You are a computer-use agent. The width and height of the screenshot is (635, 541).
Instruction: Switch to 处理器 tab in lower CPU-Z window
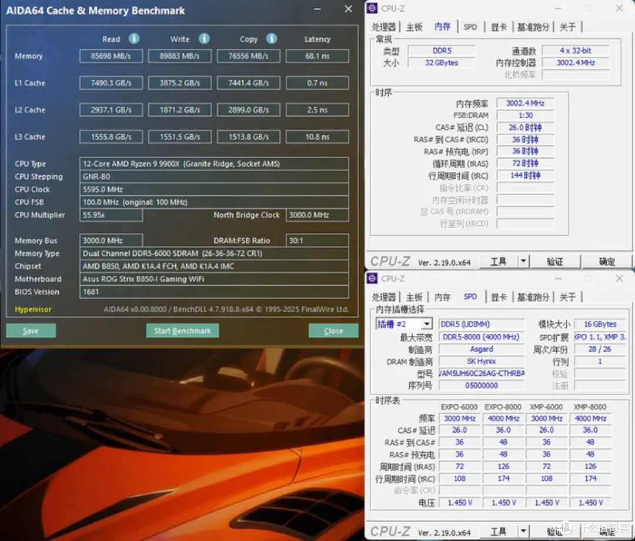tap(383, 297)
